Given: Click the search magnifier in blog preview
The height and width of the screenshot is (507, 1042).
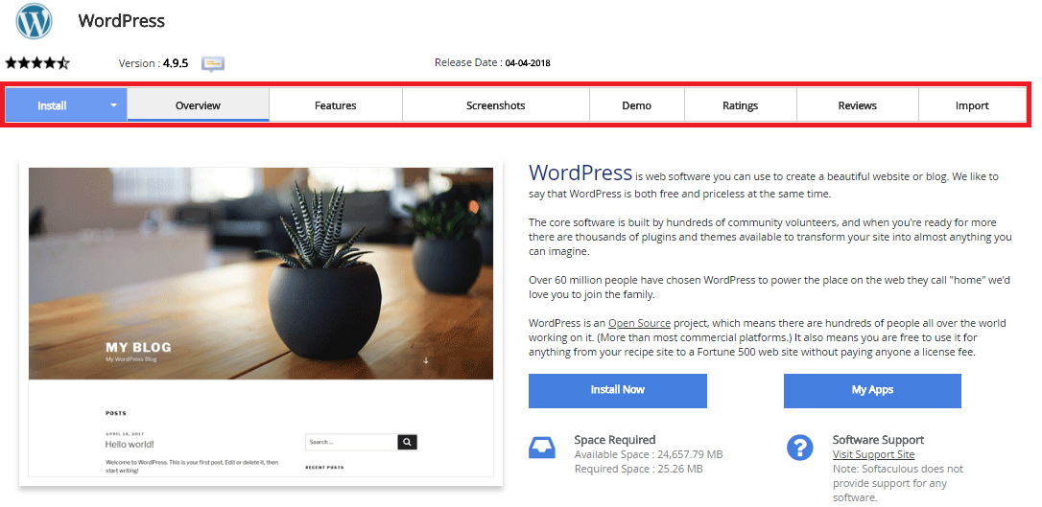Looking at the screenshot, I should click(408, 442).
